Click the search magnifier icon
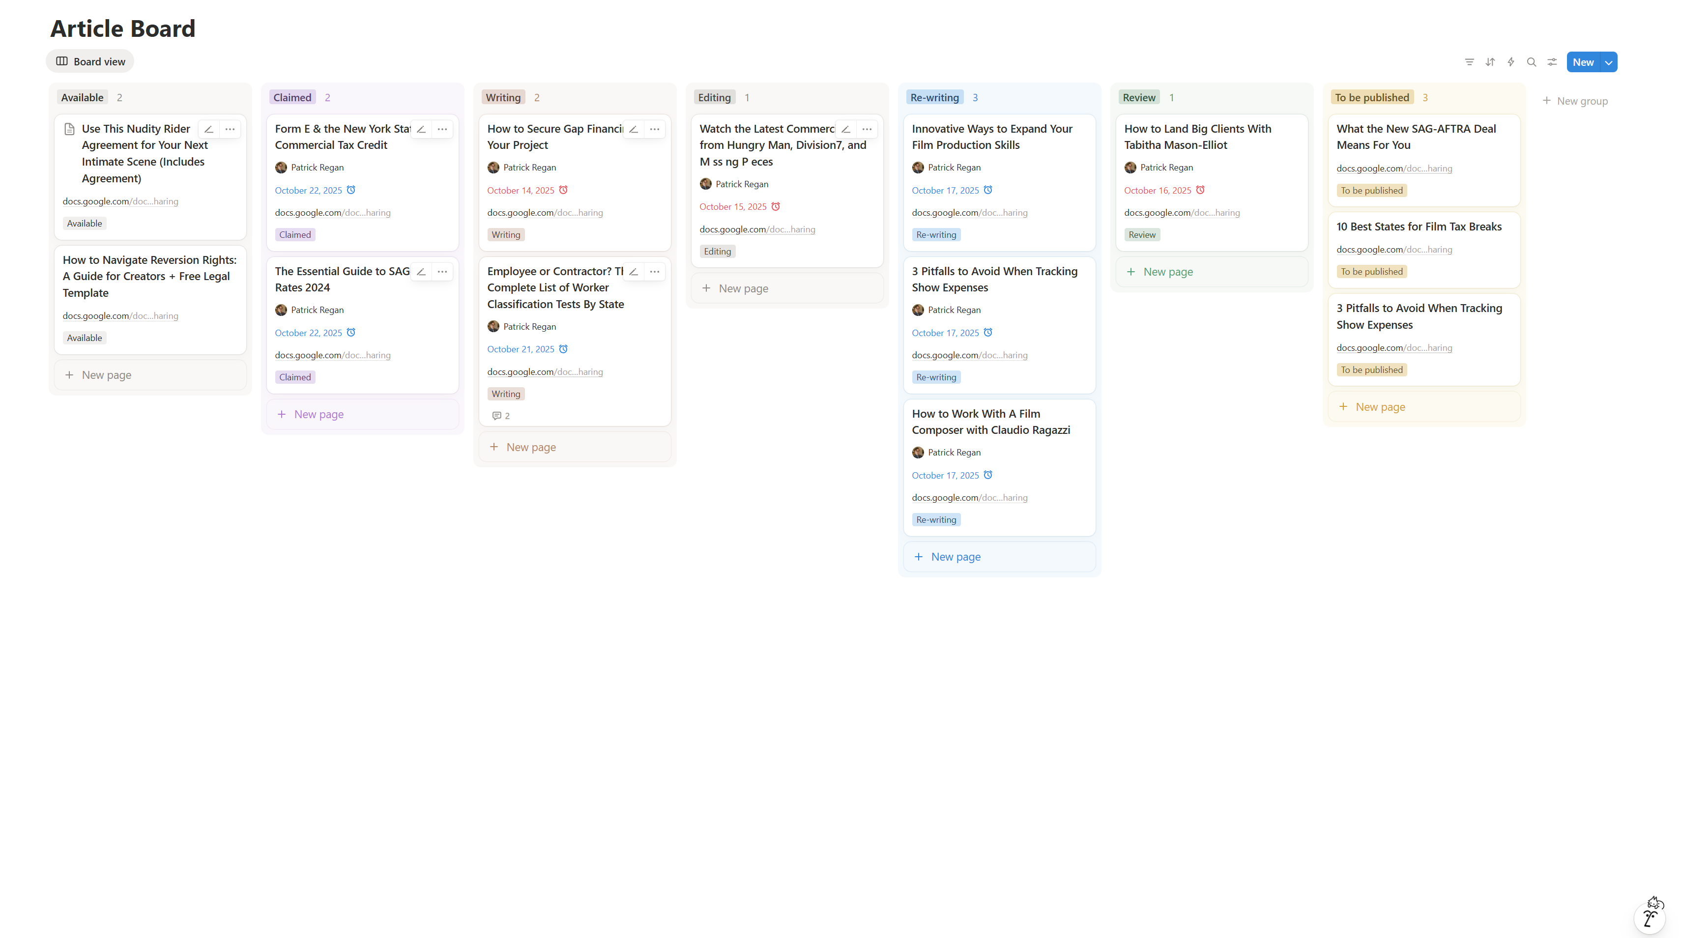The image size is (1681, 938). [1532, 62]
